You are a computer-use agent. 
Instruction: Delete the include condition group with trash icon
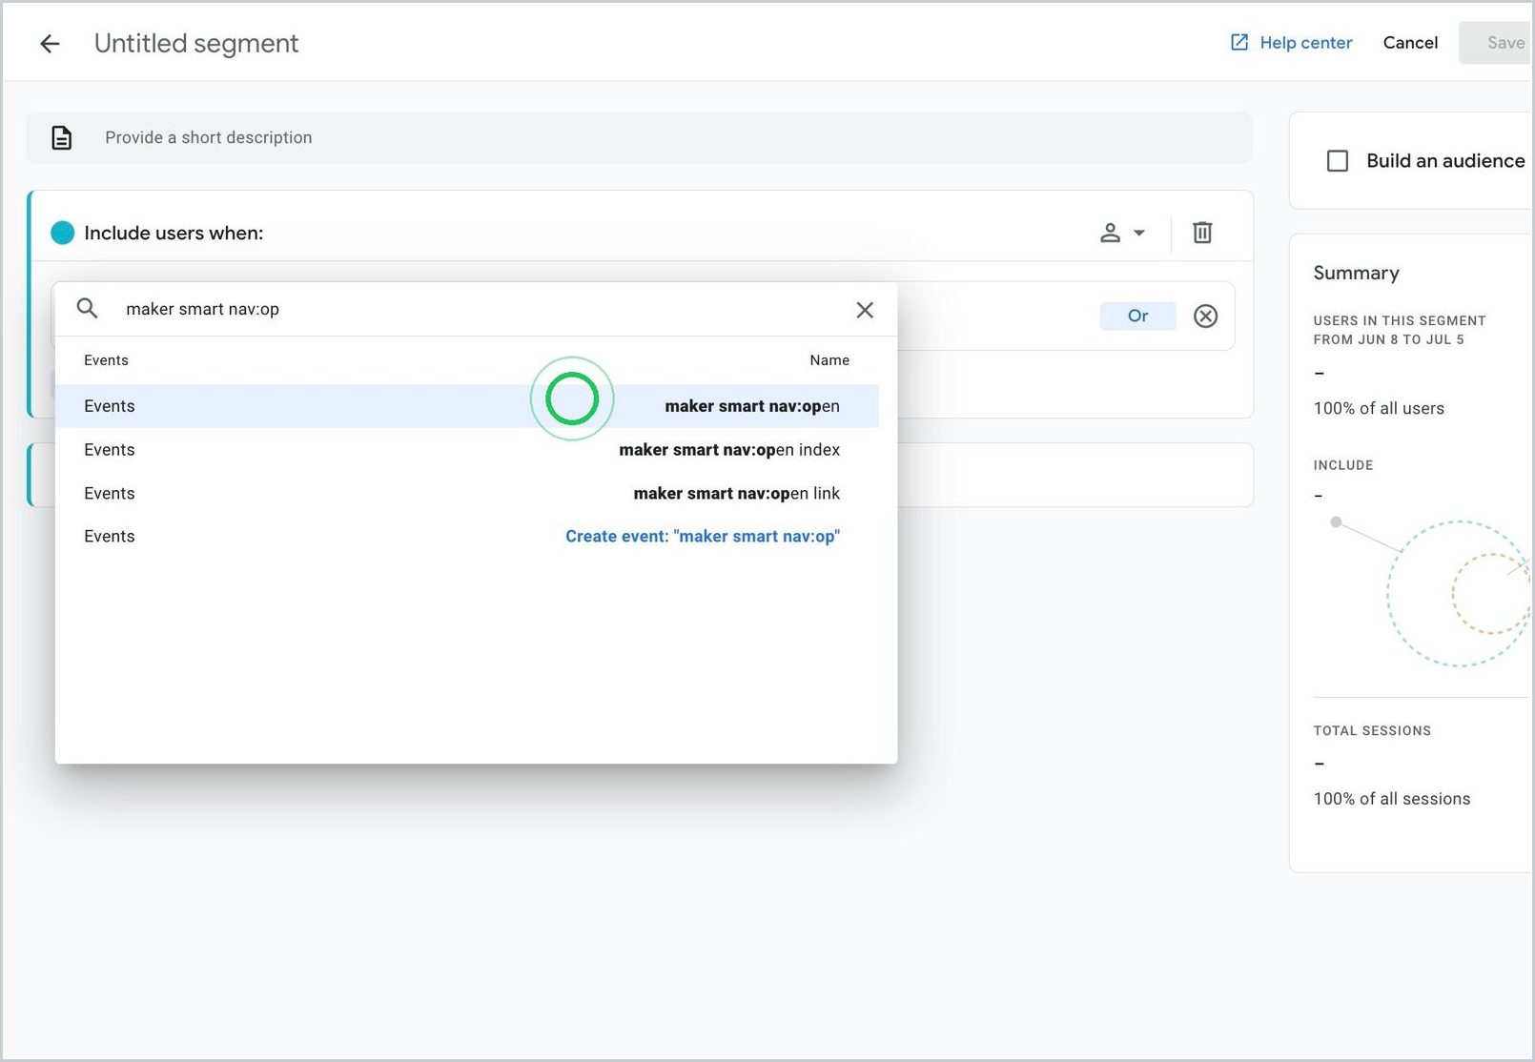coord(1202,233)
